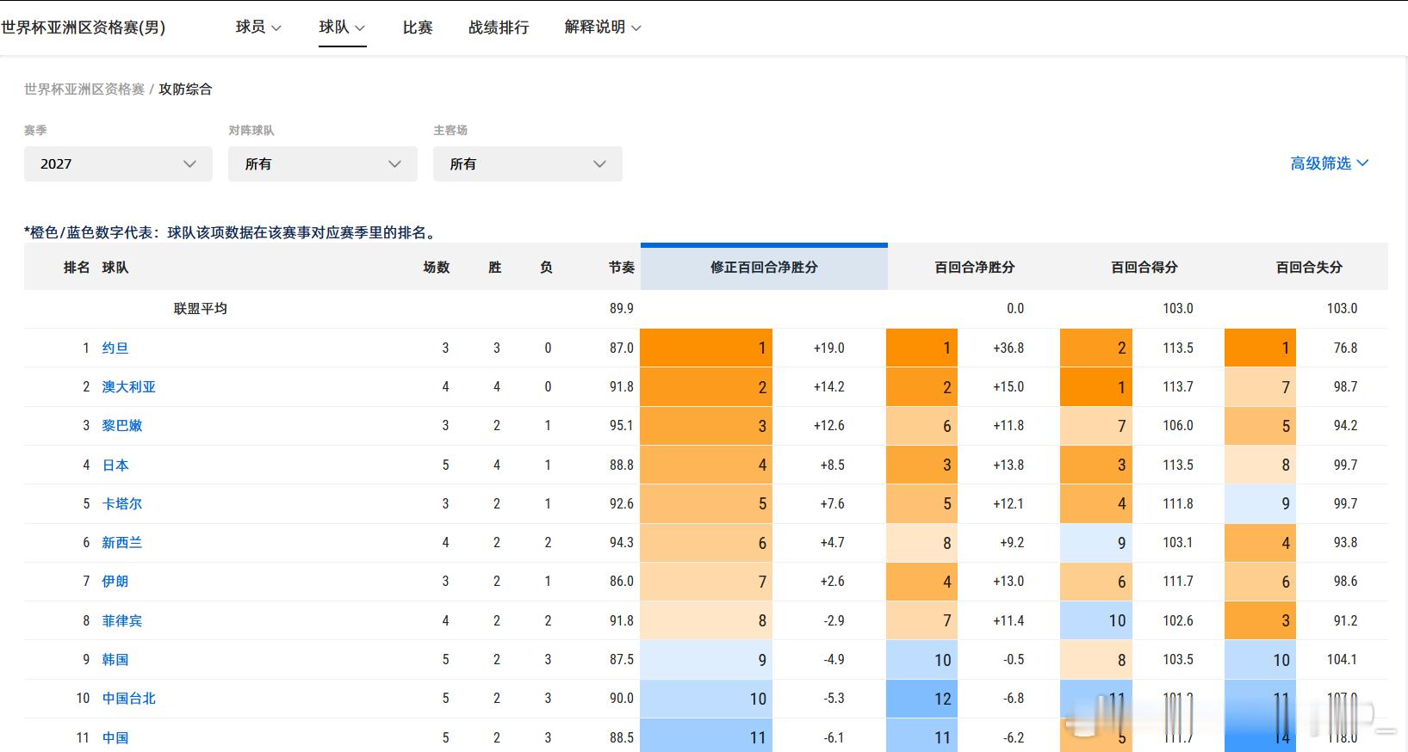1408x752 pixels.
Task: Click 黎巴嫩's +12.6 adjusted net rating
Action: pos(828,425)
